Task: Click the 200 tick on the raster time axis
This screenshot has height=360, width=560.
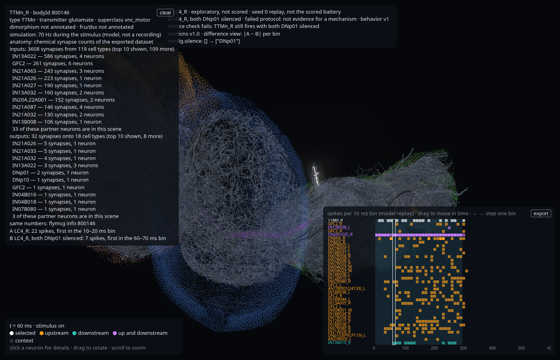Action: coord(434,348)
